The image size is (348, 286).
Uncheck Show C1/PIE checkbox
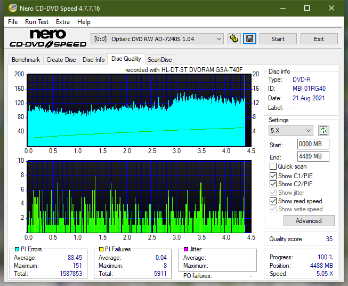[273, 176]
